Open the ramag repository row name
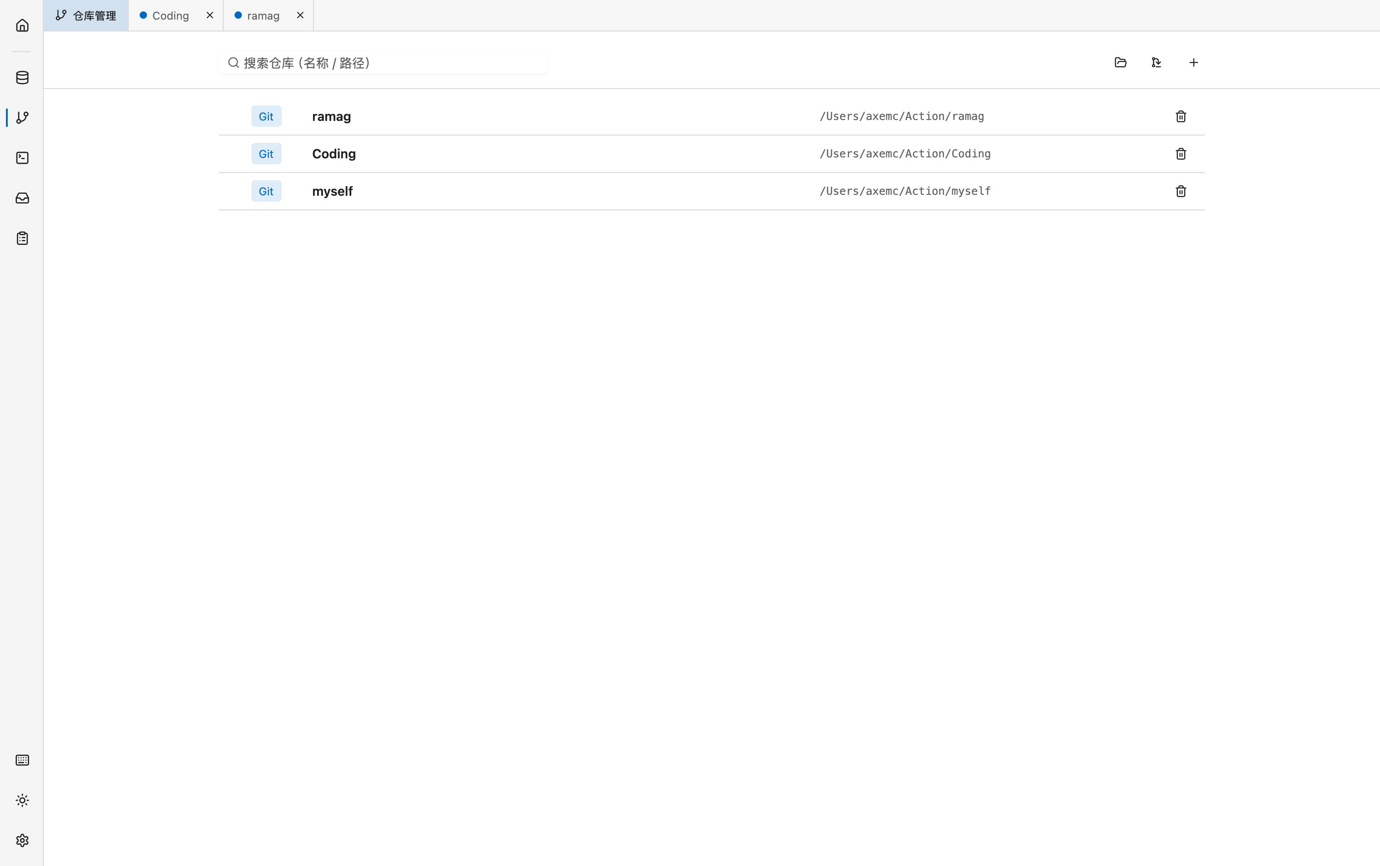 click(331, 116)
